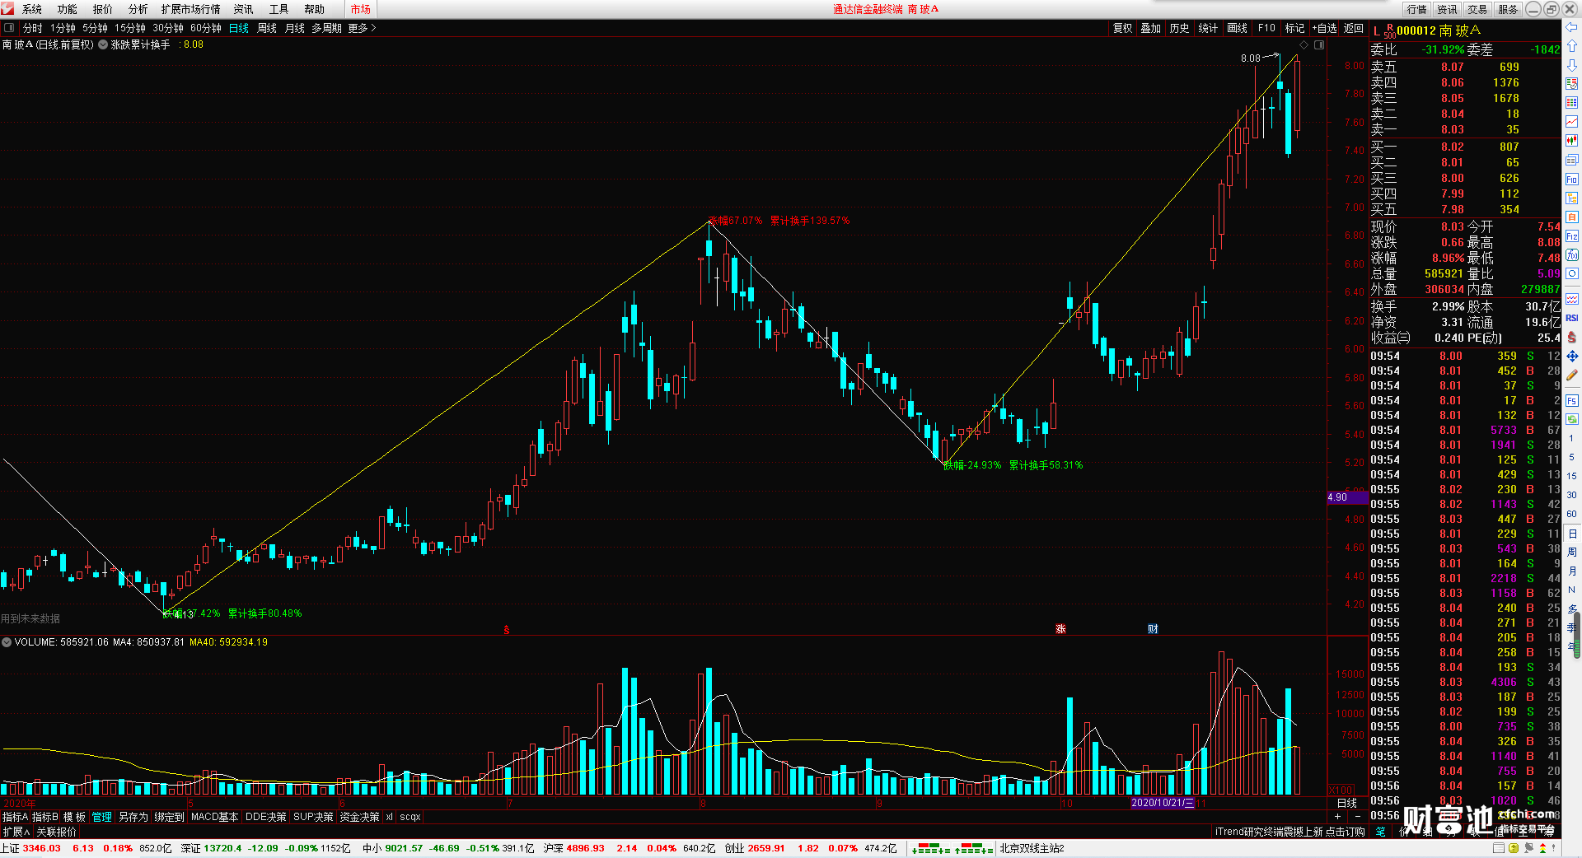Switch to 5分钟 period

coord(95,28)
